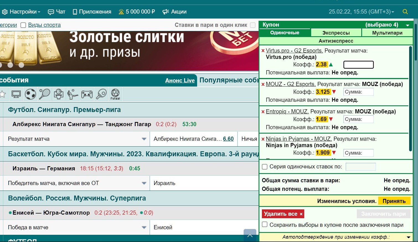The height and width of the screenshot is (242, 418).
Task: Go to third banner slide dot
Action: click(x=21, y=65)
